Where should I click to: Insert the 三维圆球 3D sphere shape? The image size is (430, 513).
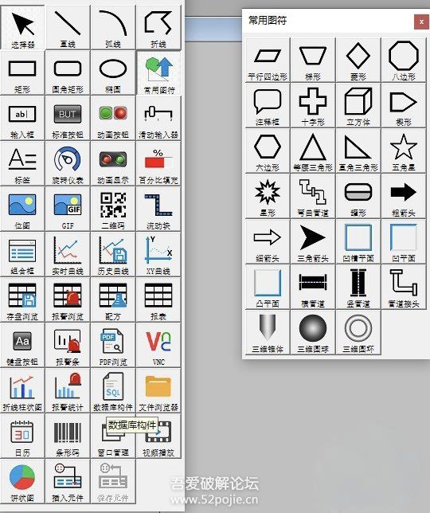click(x=313, y=332)
